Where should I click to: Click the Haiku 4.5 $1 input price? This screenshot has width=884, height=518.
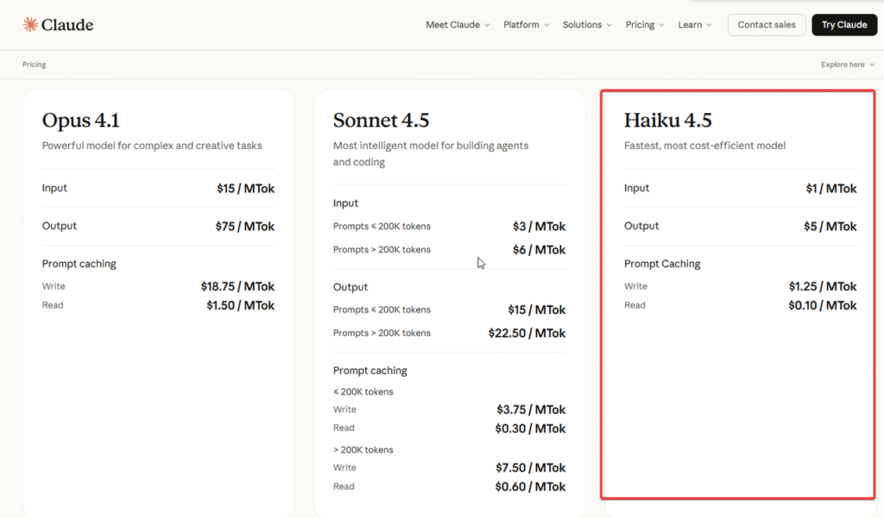click(x=831, y=189)
